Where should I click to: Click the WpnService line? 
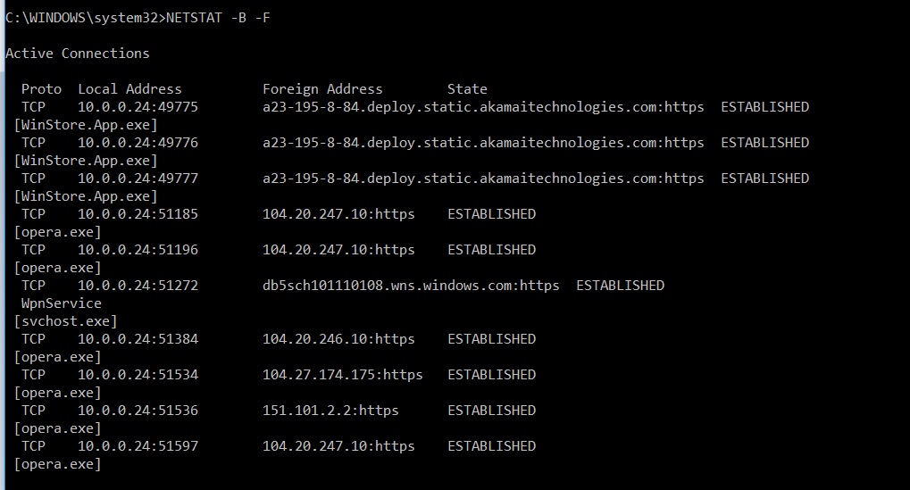point(62,303)
